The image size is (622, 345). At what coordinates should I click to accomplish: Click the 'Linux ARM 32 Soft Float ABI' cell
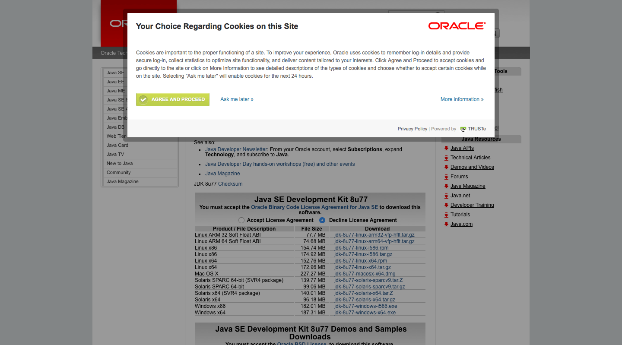click(244, 235)
